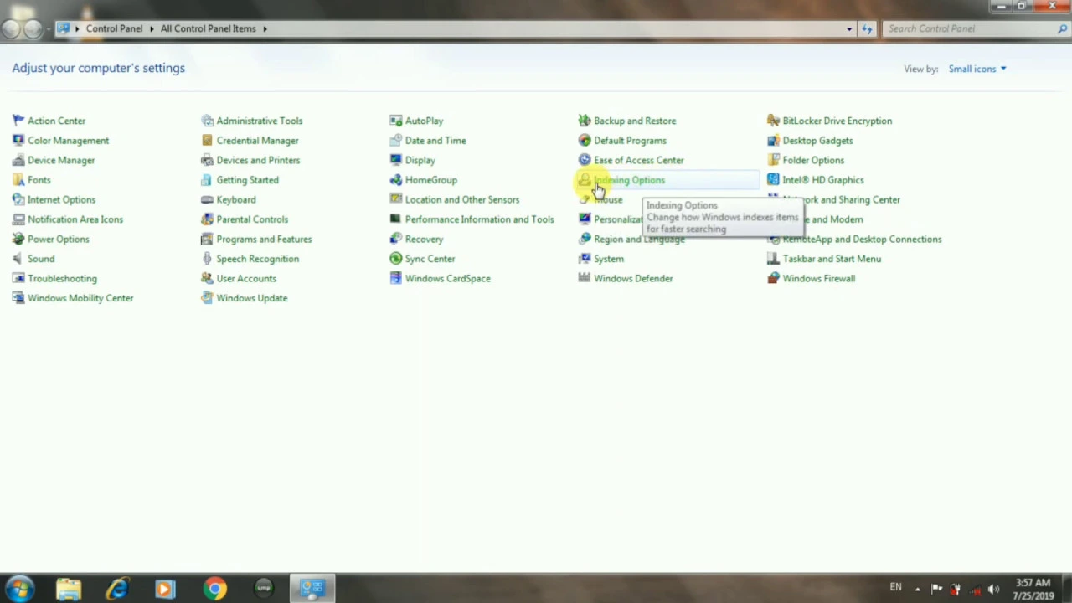Screen dimensions: 1072x603
Task: Click the EN language indicator
Action: (895, 587)
